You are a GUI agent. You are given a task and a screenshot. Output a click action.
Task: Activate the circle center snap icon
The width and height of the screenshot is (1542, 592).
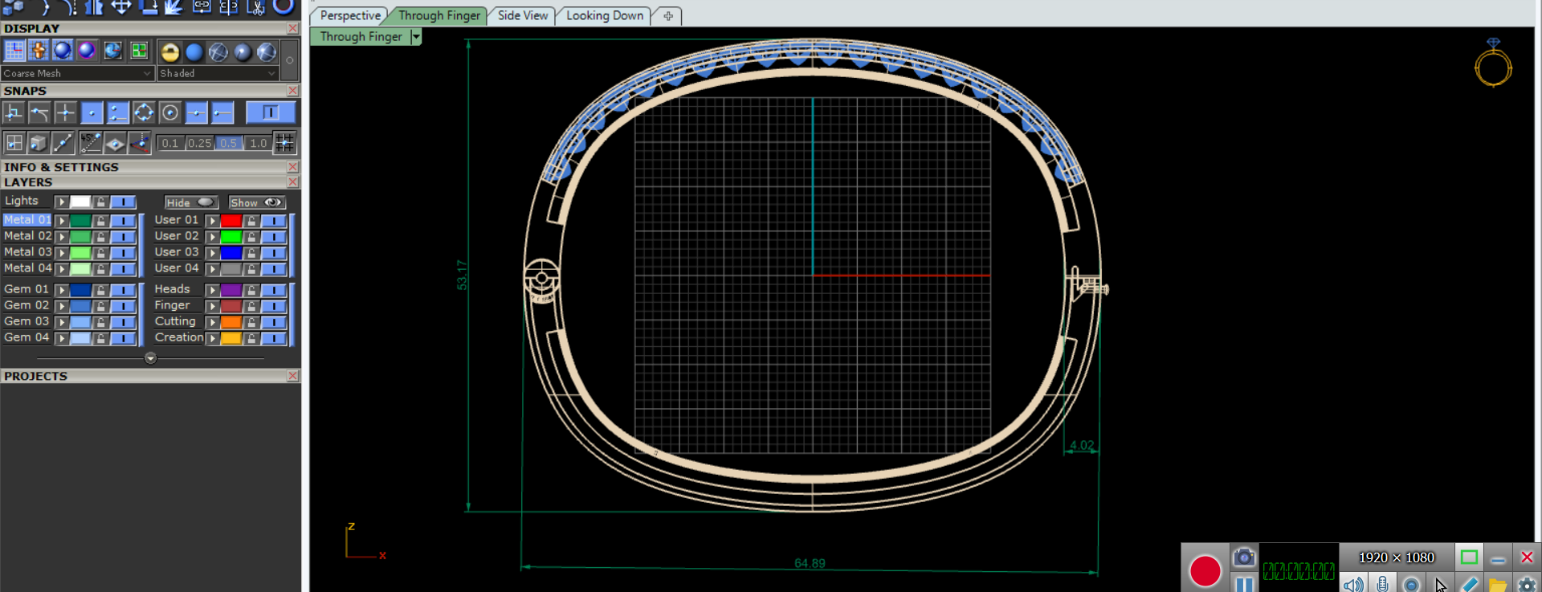point(169,113)
